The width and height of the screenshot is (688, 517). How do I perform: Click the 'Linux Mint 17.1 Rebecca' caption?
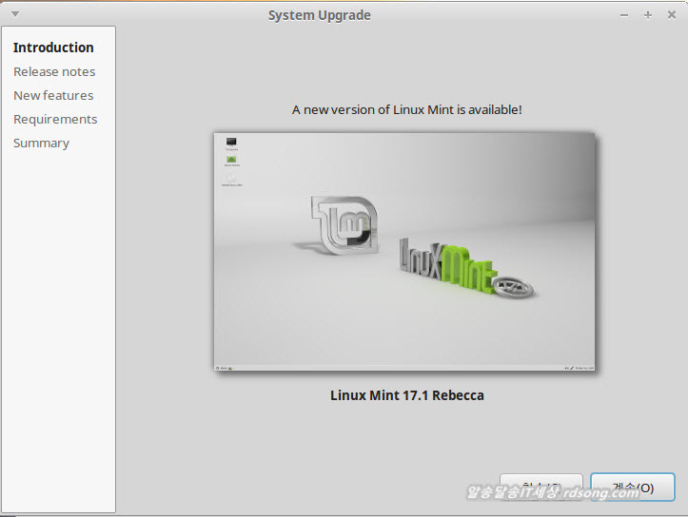pos(406,394)
